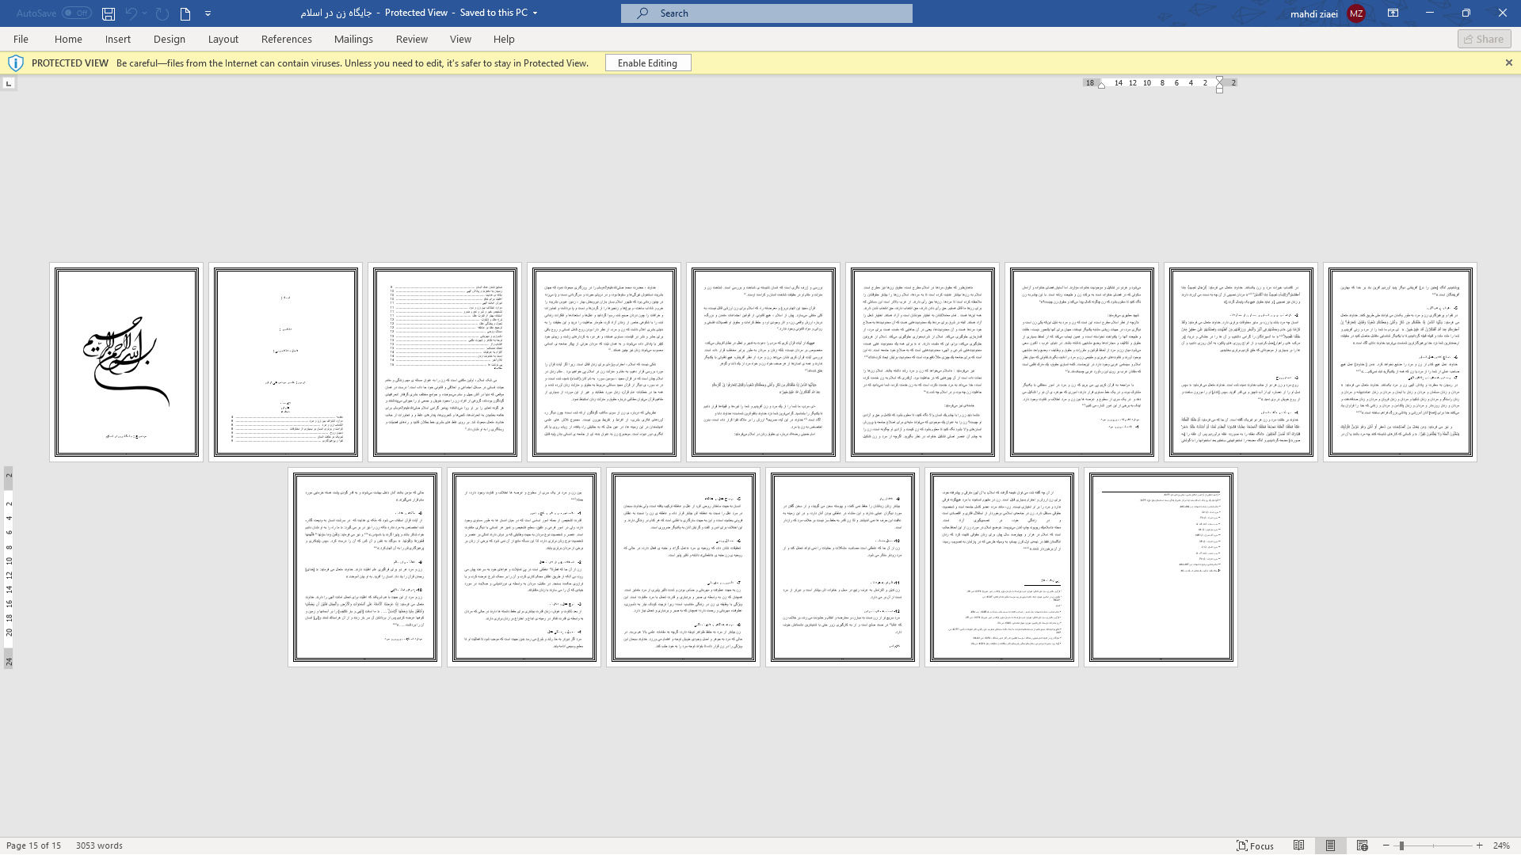Click the Undo icon

(x=131, y=13)
